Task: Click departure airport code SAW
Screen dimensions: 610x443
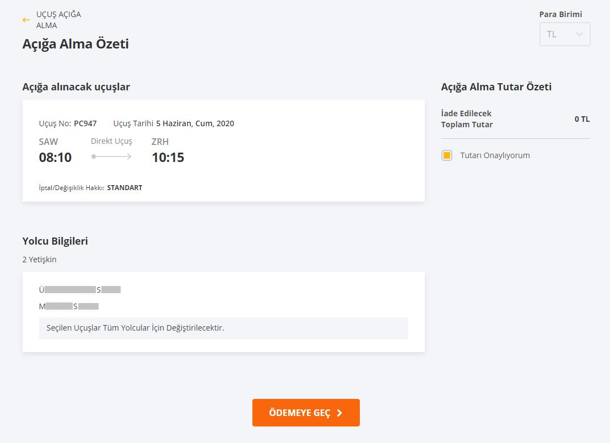Action: (x=48, y=142)
